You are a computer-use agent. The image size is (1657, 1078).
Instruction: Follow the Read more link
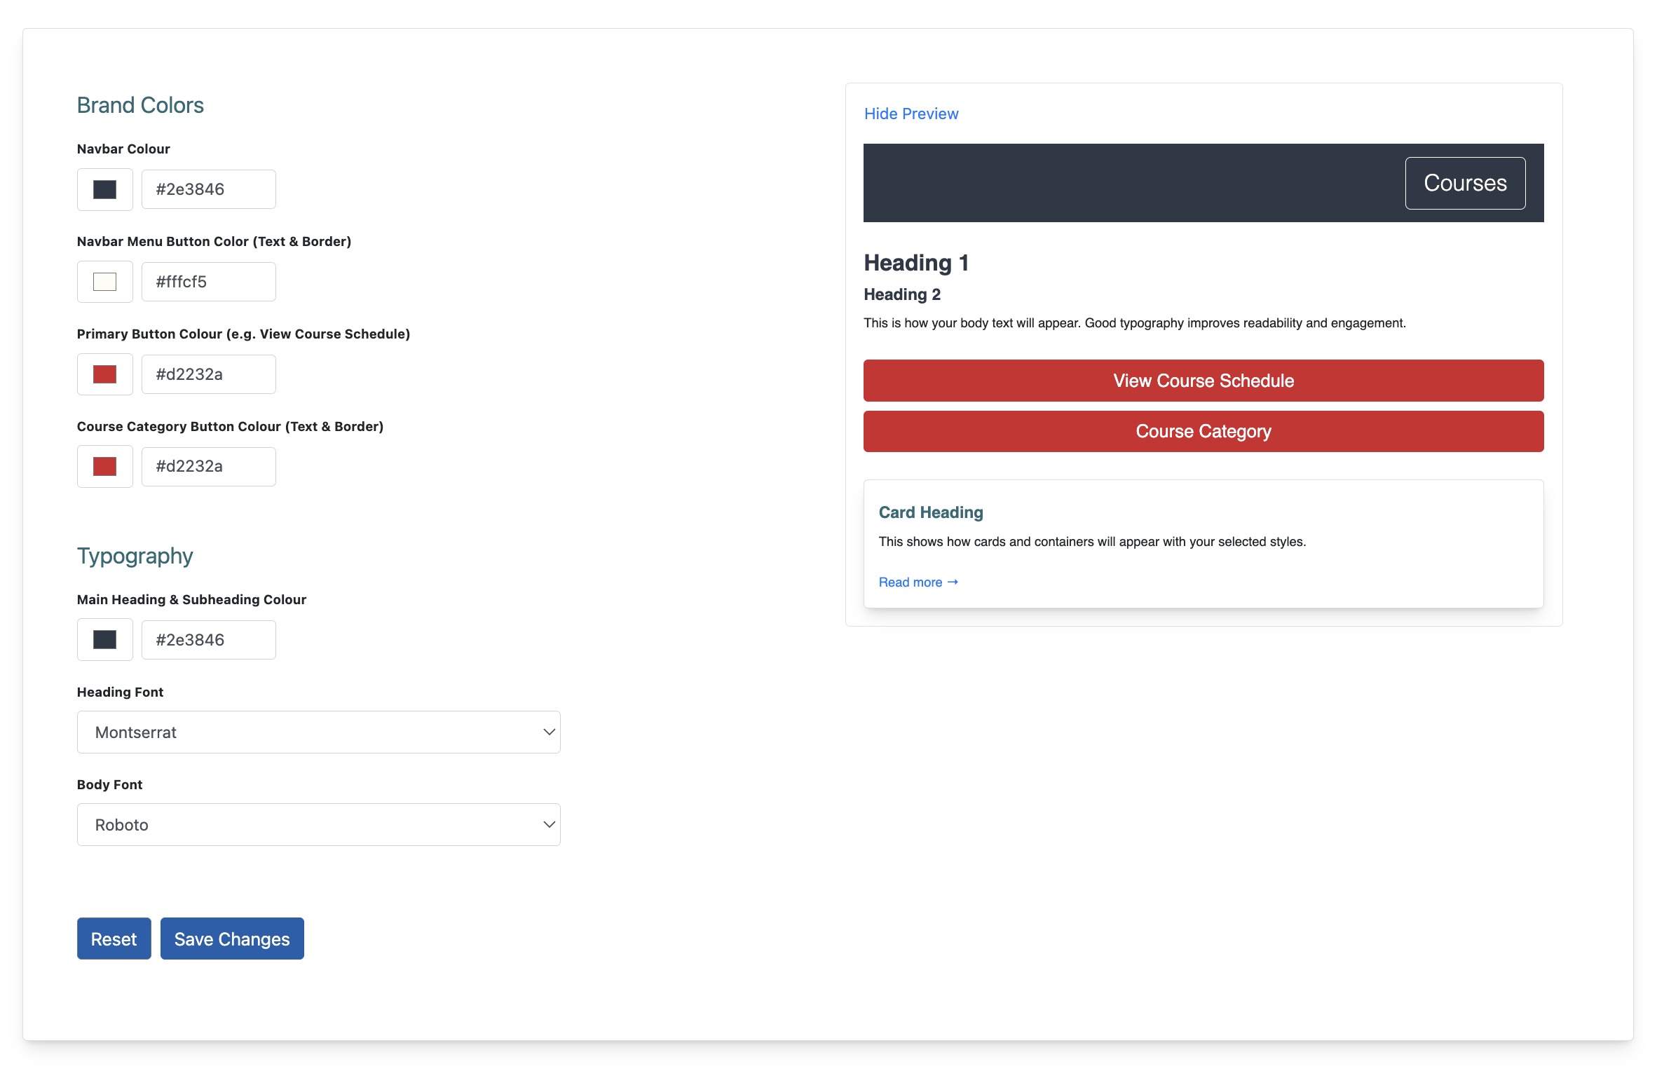pos(918,582)
